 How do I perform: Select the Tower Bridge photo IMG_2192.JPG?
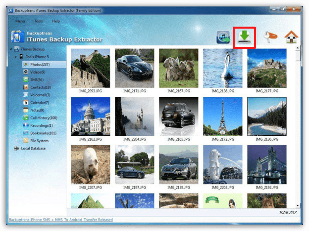(267, 164)
